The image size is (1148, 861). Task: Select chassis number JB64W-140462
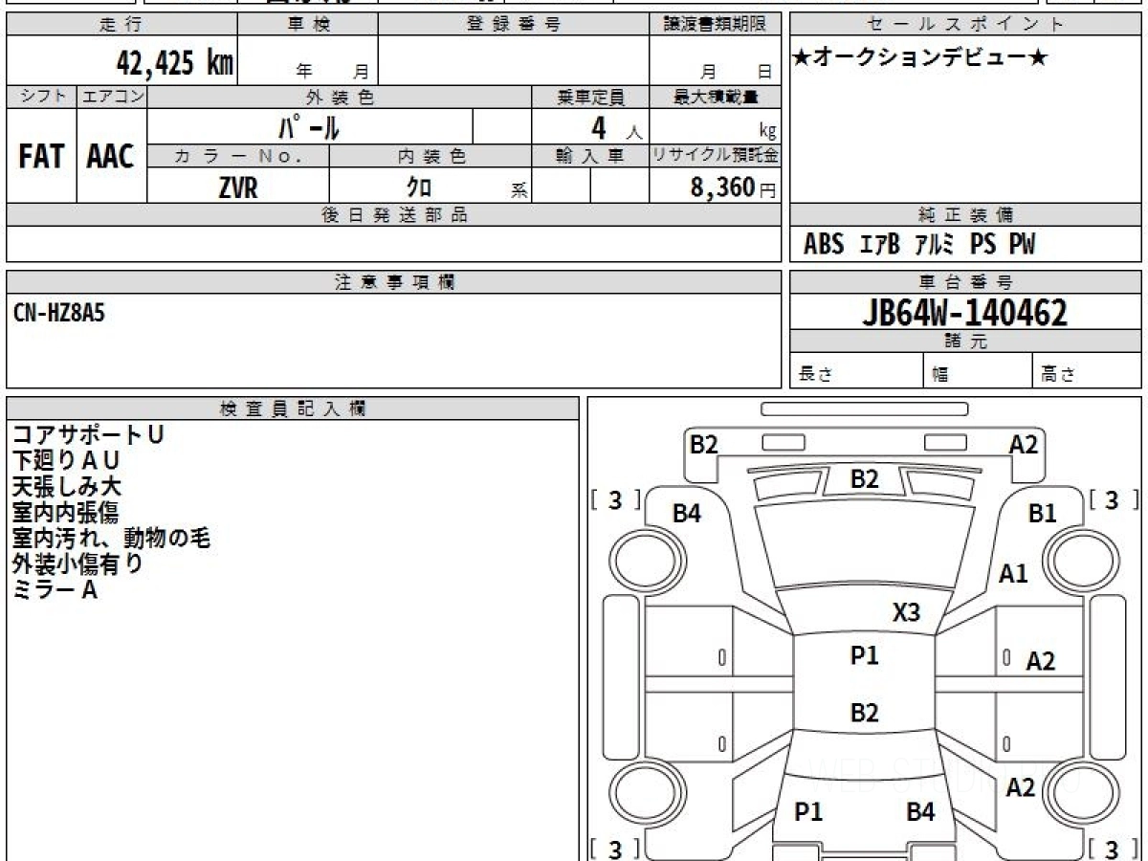pos(964,313)
